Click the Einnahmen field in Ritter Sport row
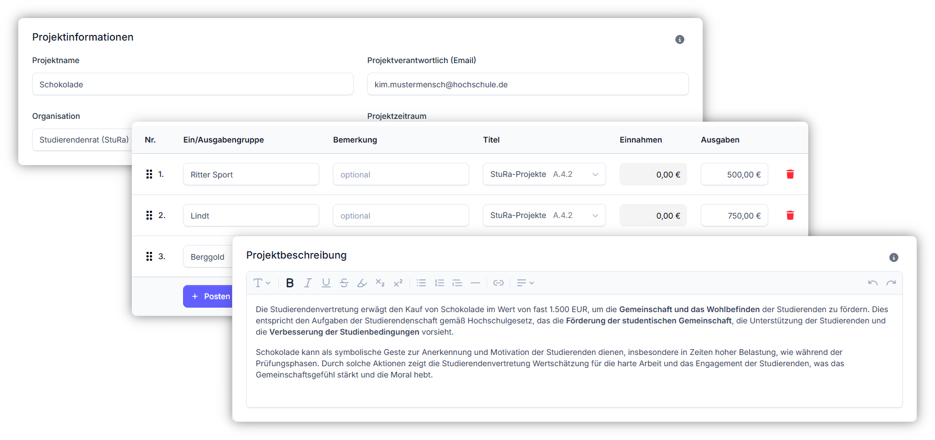This screenshot has height=440, width=935. point(653,174)
